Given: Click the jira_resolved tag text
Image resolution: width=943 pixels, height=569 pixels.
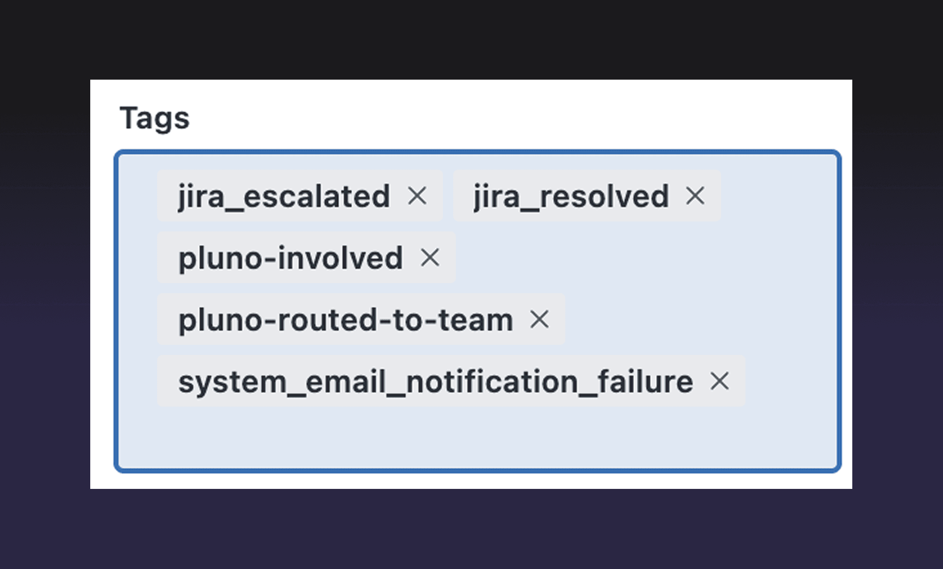Looking at the screenshot, I should pos(571,197).
